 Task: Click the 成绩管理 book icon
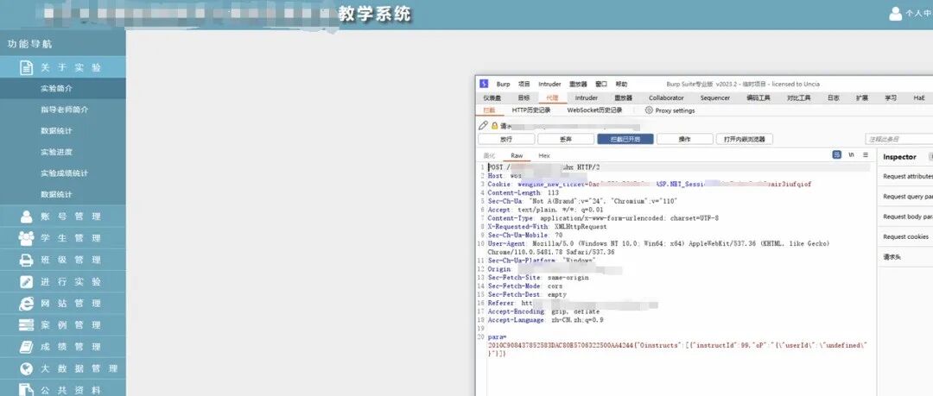[26, 347]
